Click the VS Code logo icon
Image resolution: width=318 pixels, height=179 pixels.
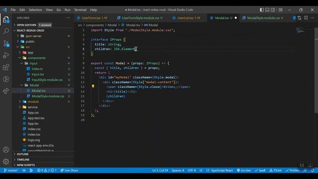pyautogui.click(x=4, y=10)
